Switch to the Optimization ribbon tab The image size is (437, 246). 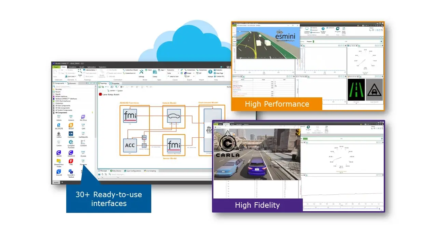(x=91, y=67)
